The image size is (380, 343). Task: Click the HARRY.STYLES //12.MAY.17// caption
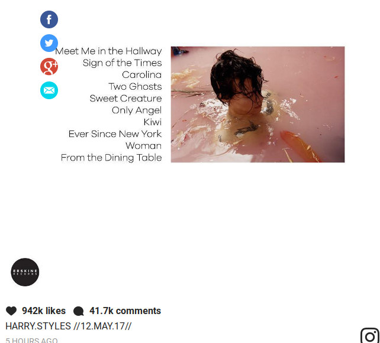pyautogui.click(x=68, y=326)
